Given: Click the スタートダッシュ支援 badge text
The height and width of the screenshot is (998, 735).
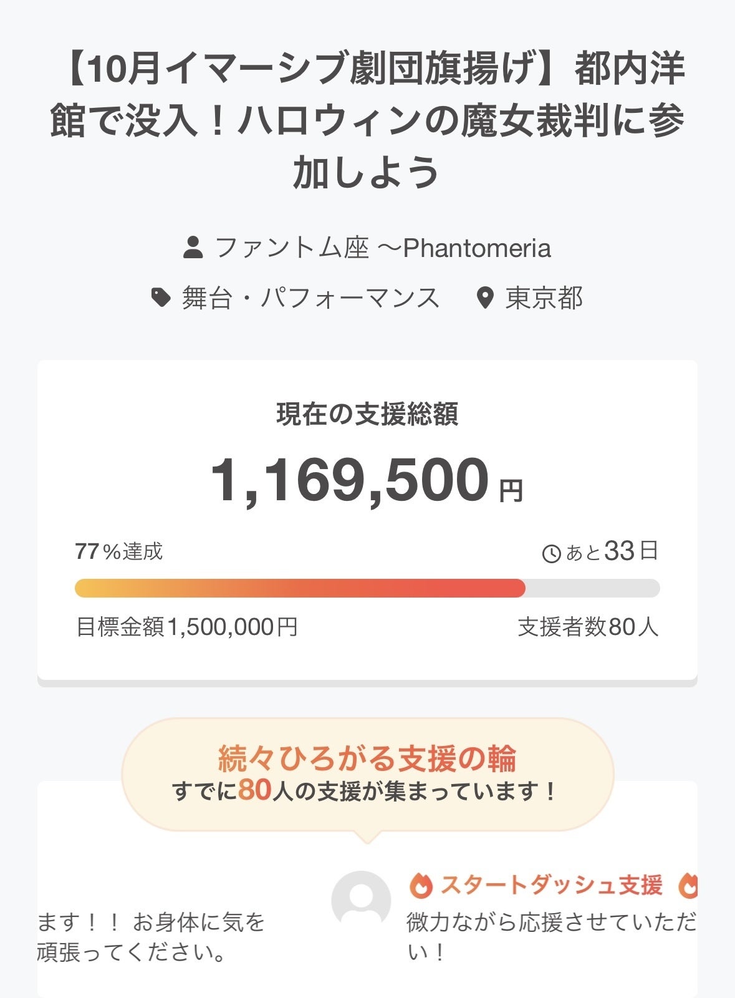Looking at the screenshot, I should (x=551, y=886).
